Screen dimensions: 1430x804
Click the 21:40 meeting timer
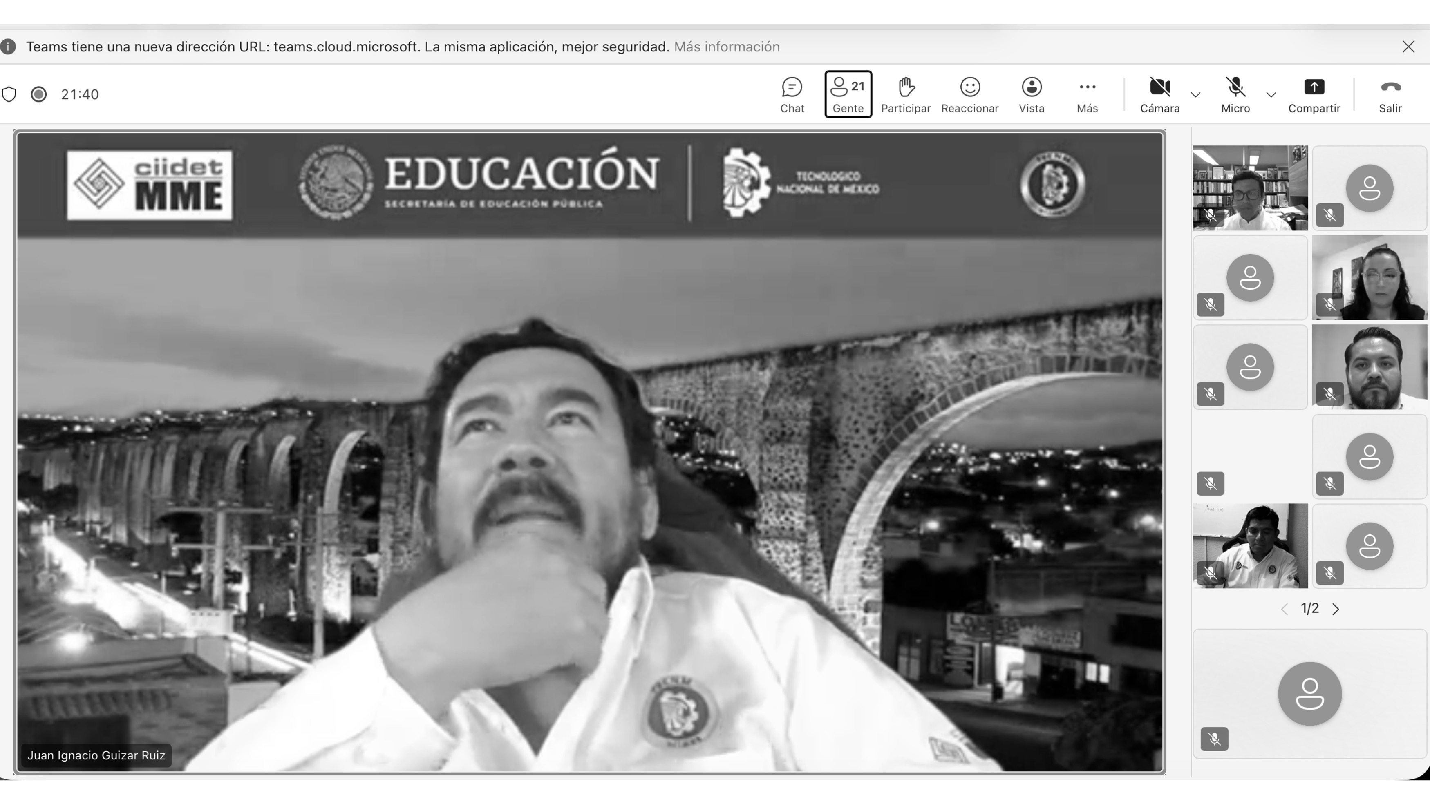(80, 94)
